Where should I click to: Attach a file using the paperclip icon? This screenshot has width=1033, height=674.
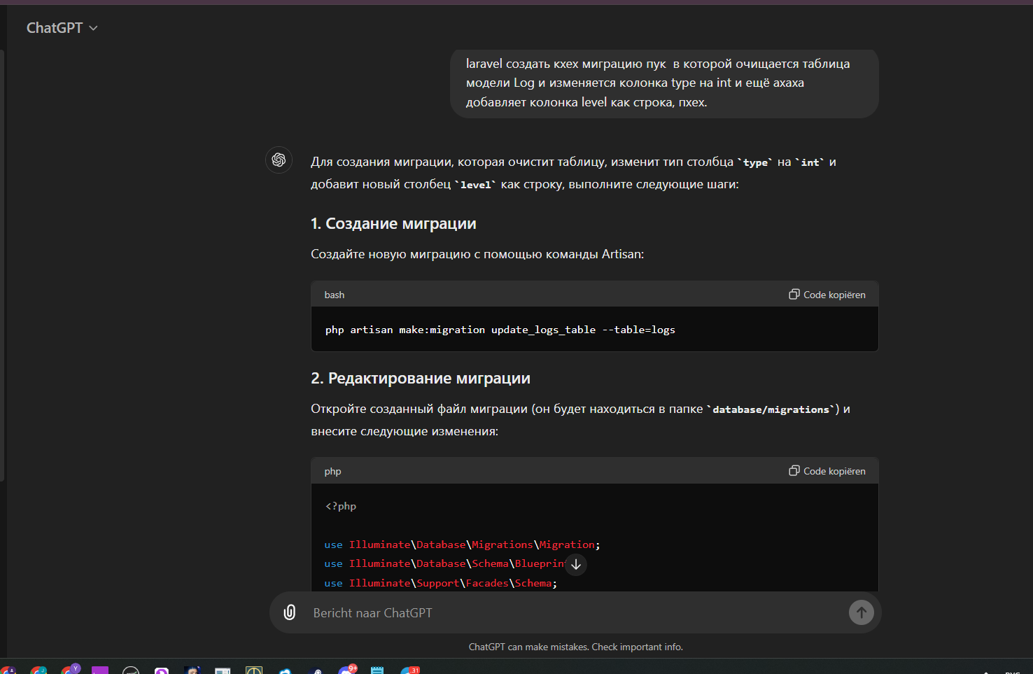290,612
